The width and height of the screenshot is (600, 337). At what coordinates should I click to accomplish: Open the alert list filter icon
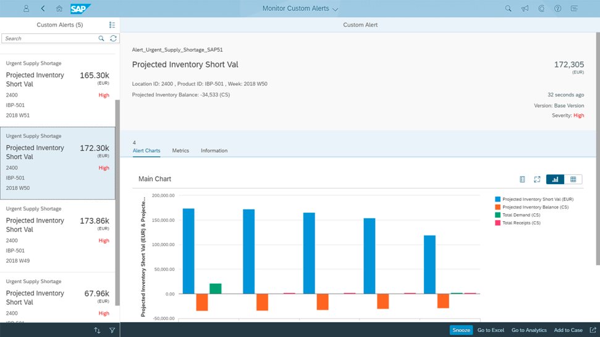pos(112,330)
